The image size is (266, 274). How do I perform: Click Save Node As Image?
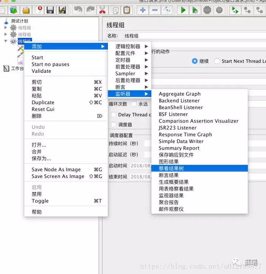click(x=66, y=169)
